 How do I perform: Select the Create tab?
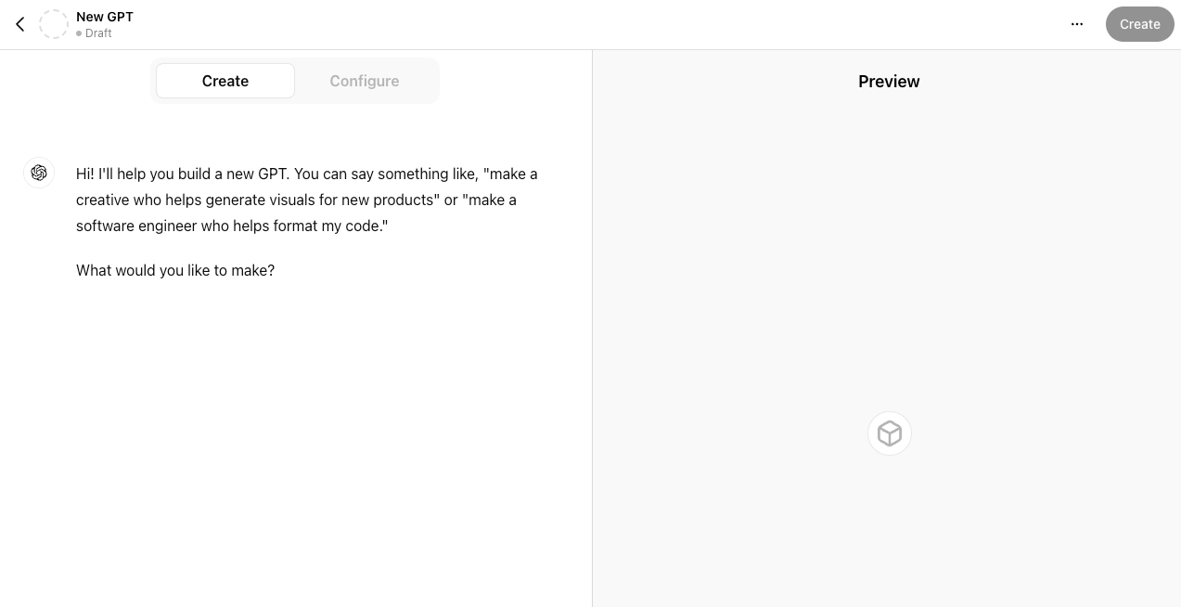(225, 81)
